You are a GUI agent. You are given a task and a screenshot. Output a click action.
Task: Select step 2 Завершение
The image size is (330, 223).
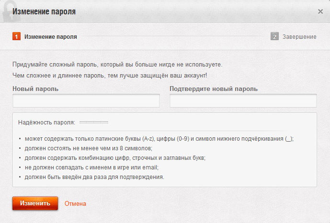click(294, 36)
